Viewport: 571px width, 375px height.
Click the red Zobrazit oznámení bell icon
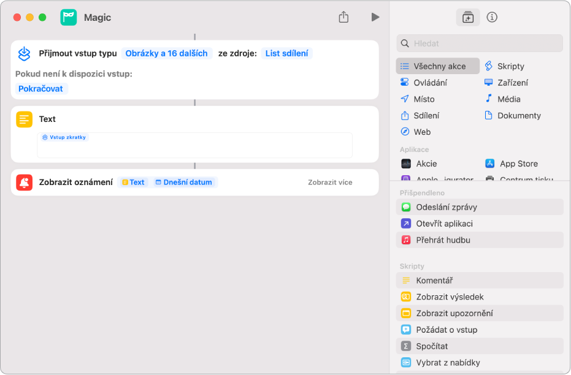pyautogui.click(x=24, y=182)
